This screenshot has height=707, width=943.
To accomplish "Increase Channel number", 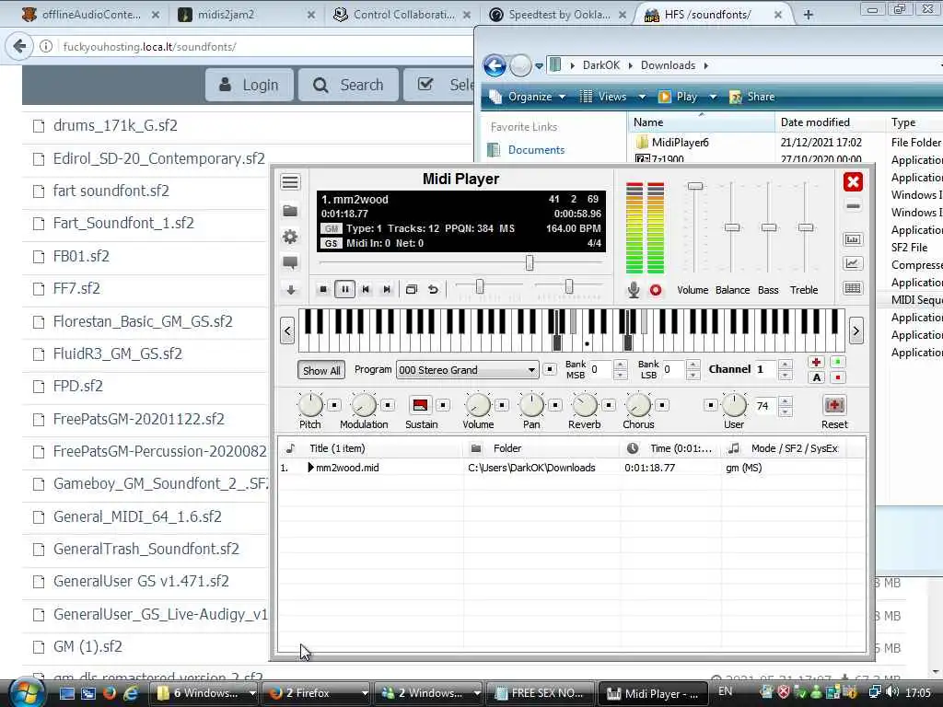I will tap(785, 365).
